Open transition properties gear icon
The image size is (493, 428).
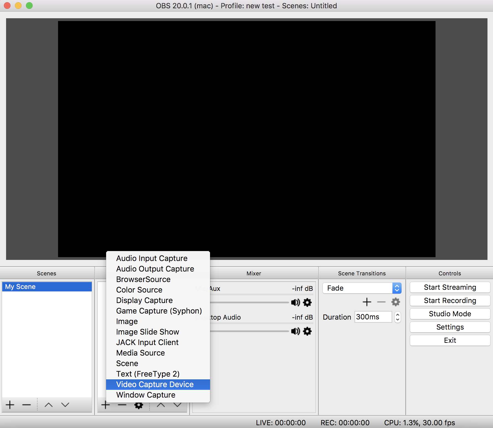pos(396,302)
